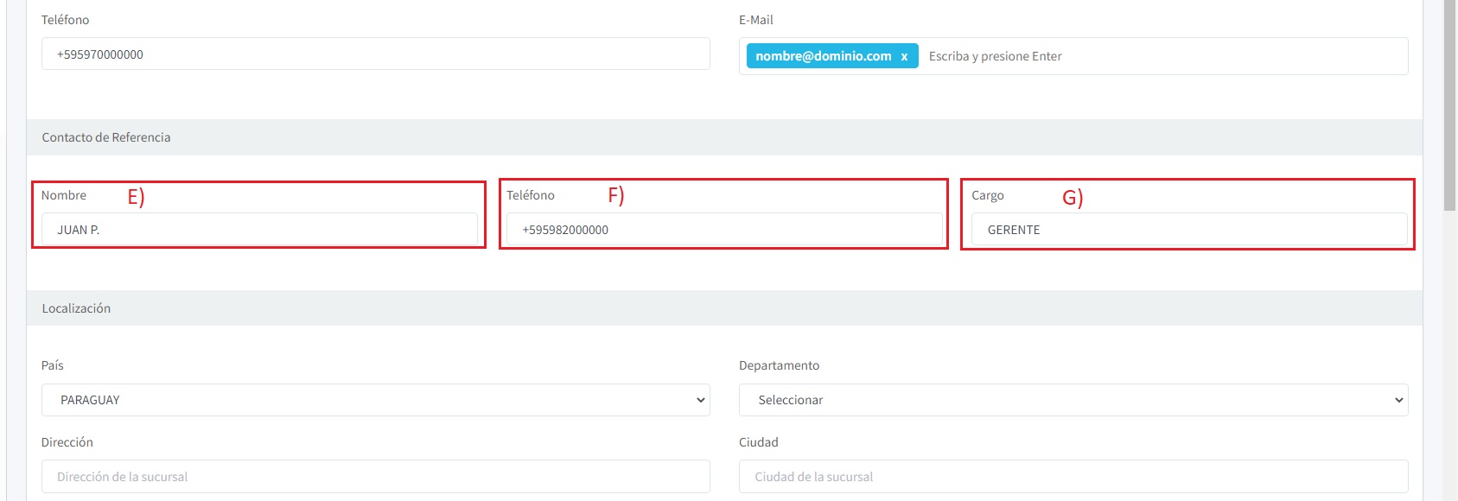Screen dimensions: 1458x501
Task: Expand the Departamento Seleccionar dropdown
Action: [x=1073, y=400]
